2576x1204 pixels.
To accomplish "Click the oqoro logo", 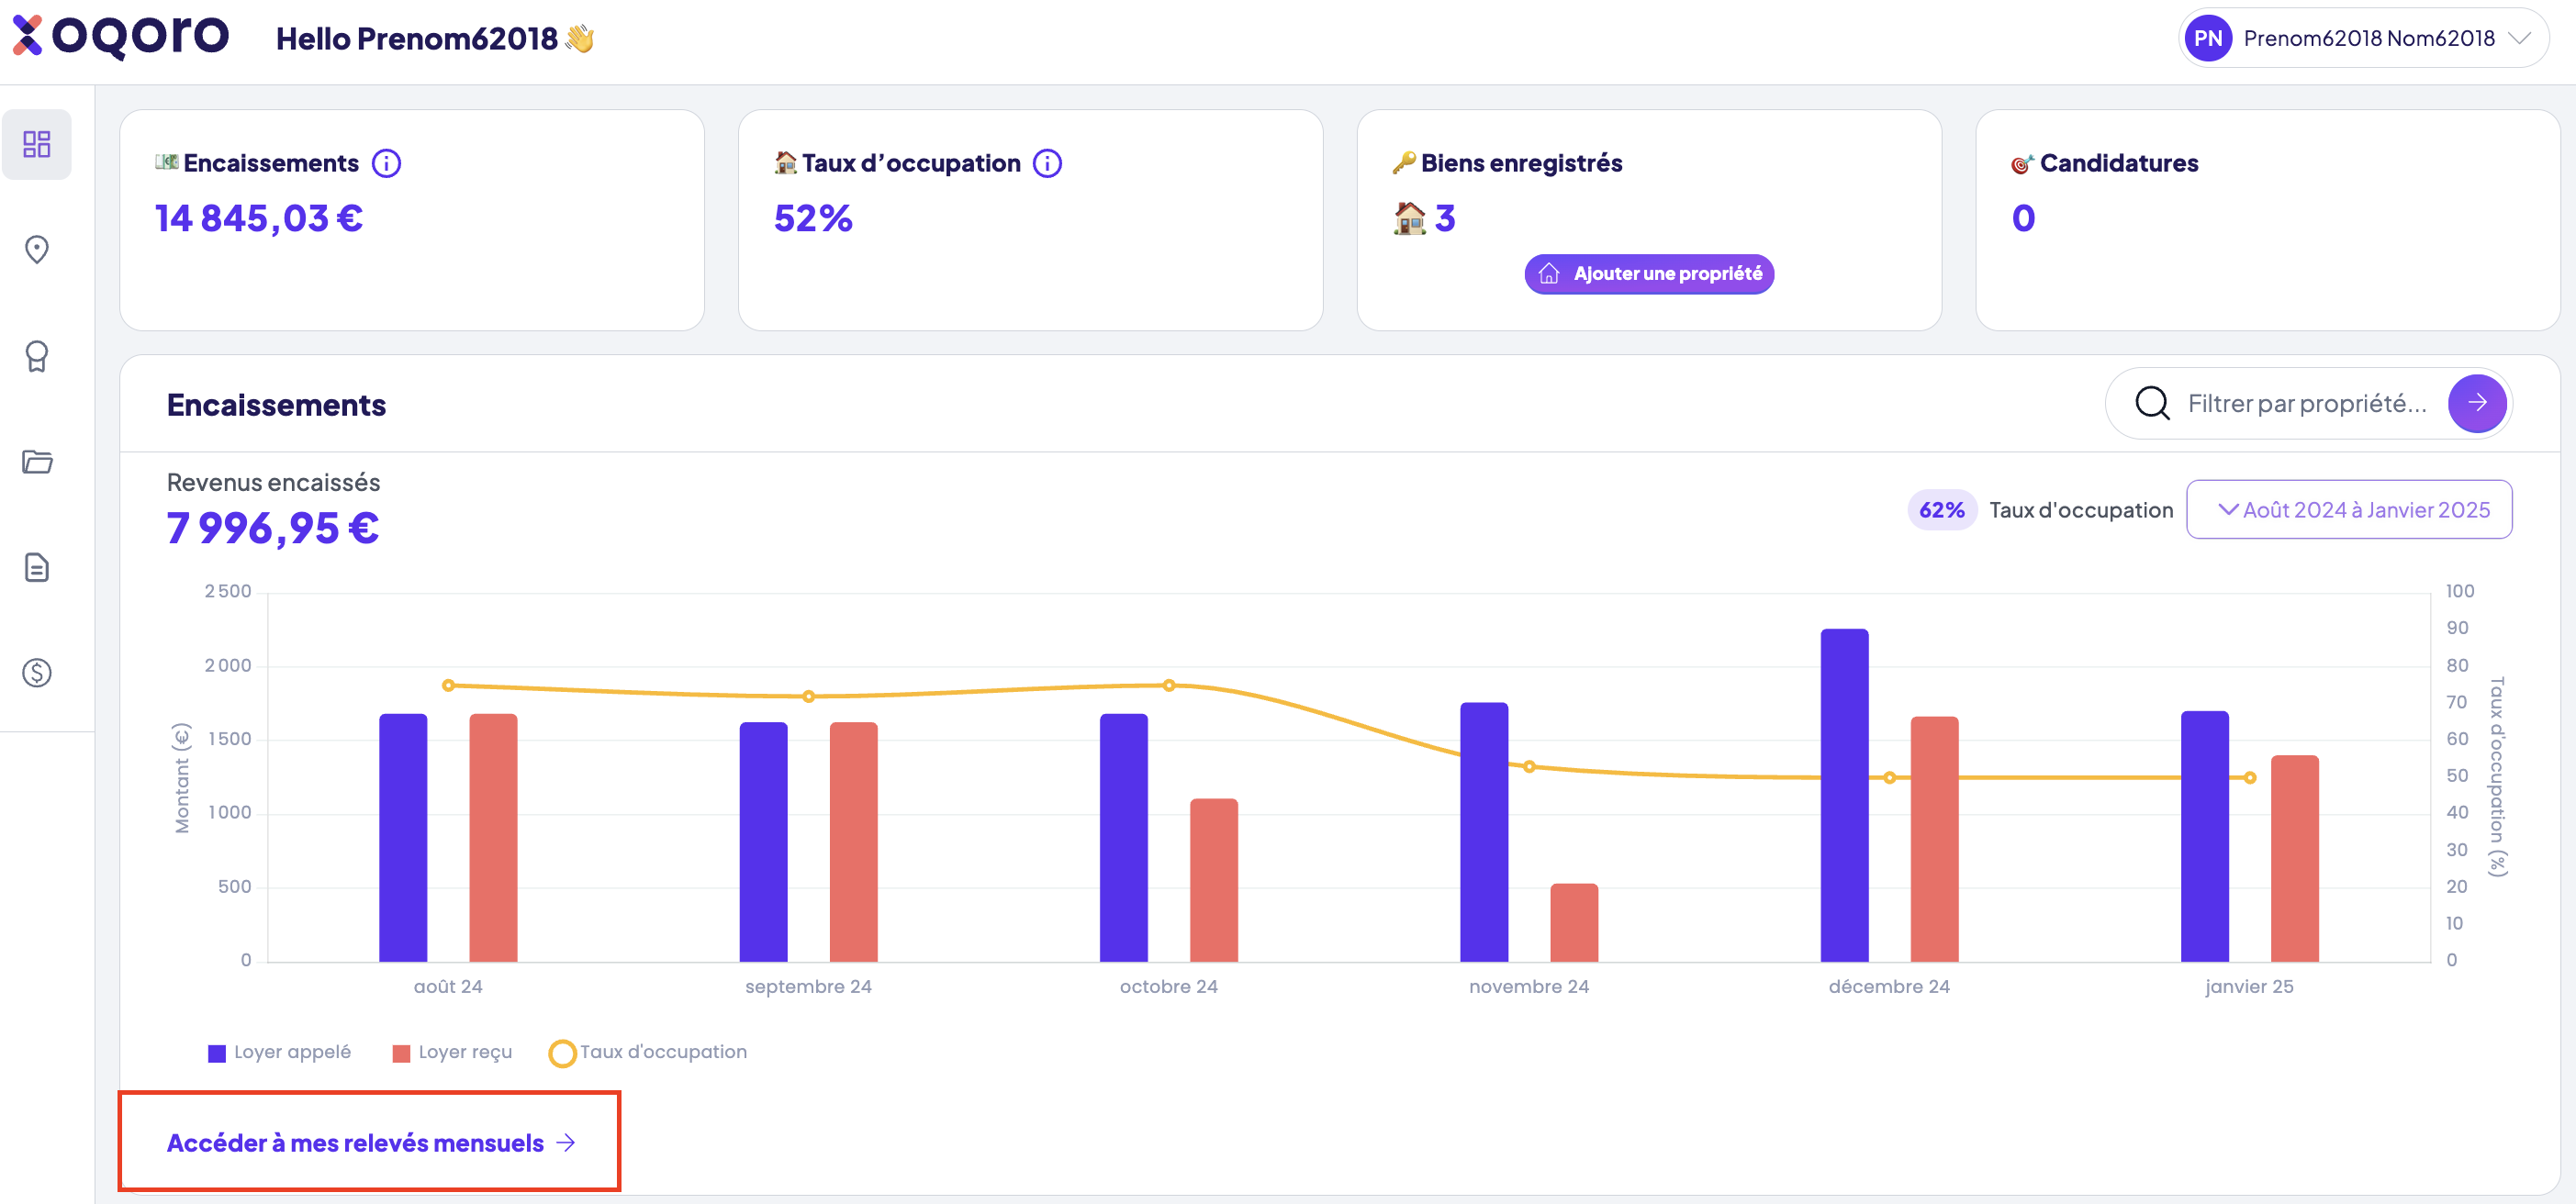I will (x=120, y=36).
